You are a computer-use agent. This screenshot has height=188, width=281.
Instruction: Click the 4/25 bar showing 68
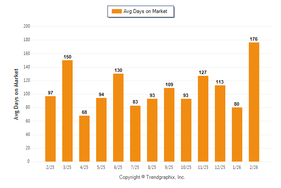coord(84,139)
